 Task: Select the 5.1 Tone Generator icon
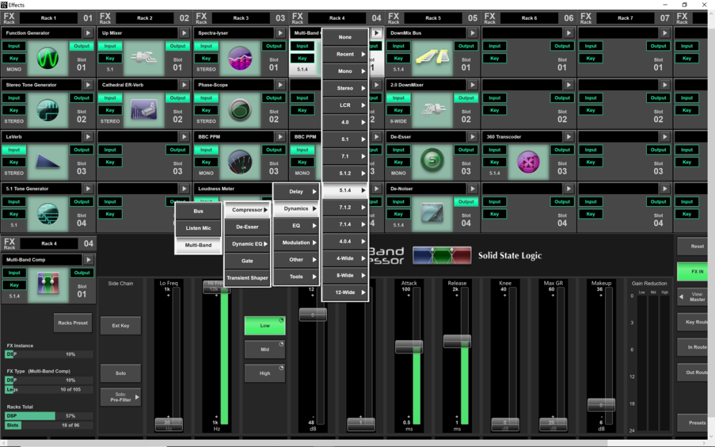click(x=48, y=214)
